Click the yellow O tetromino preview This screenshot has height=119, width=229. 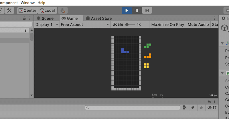[x=146, y=66]
